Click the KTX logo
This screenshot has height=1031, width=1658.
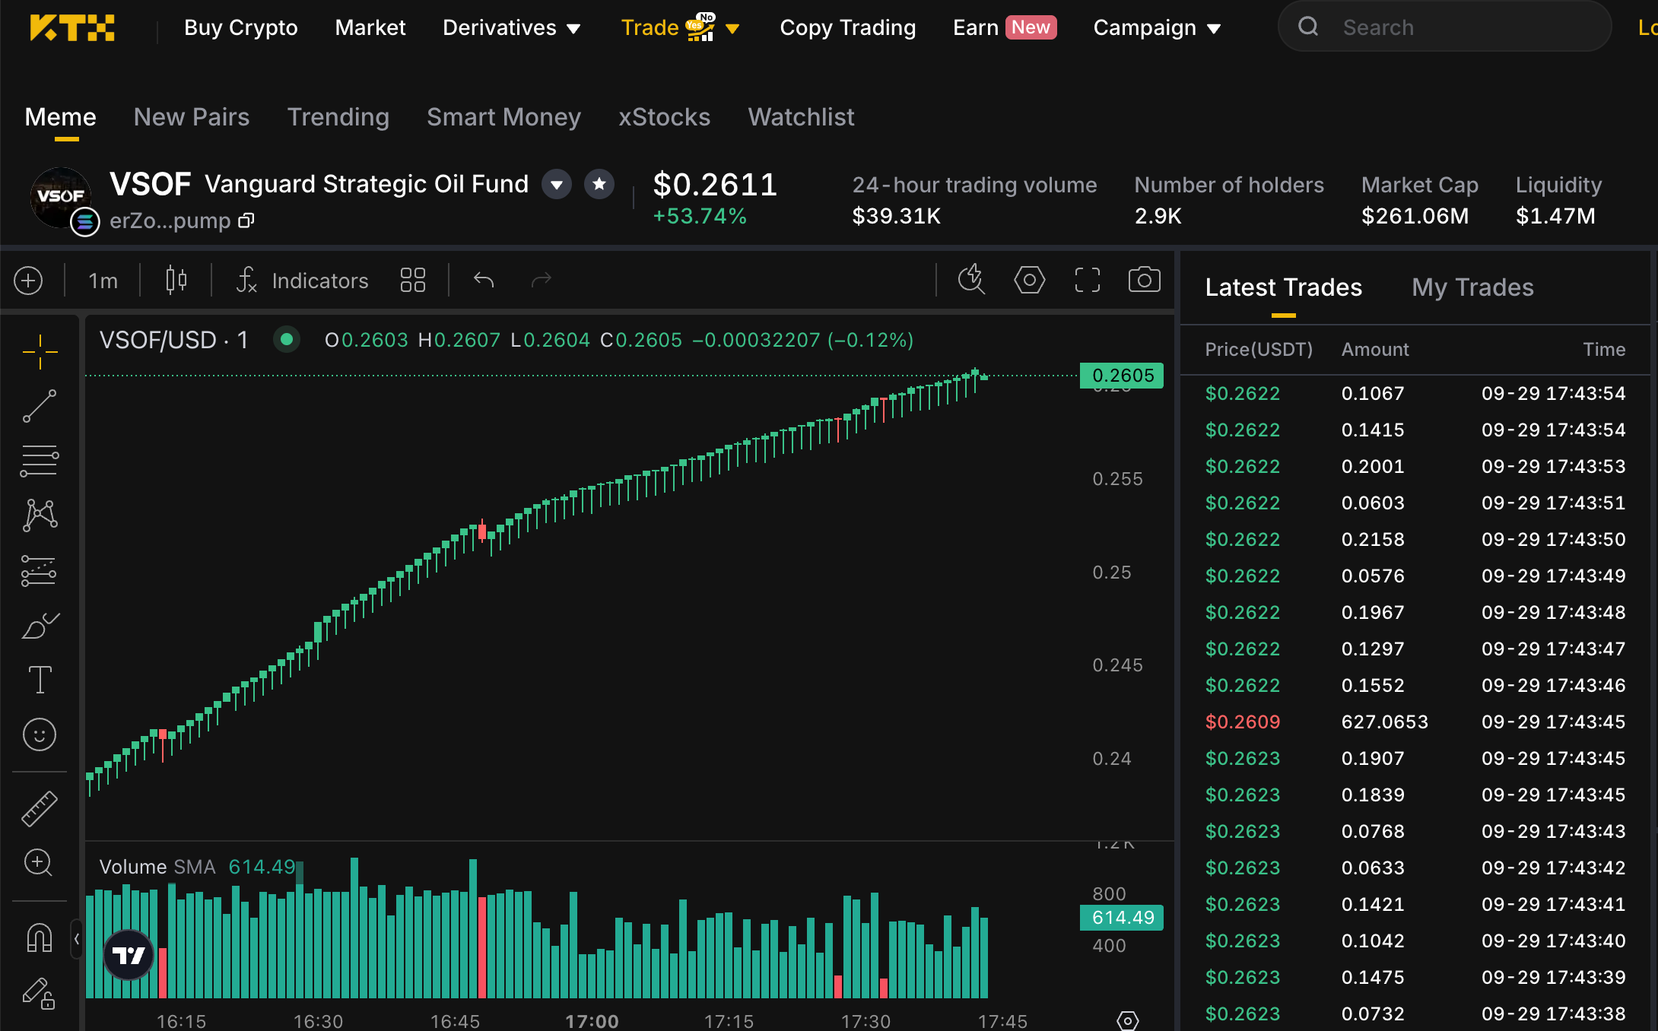[x=72, y=28]
